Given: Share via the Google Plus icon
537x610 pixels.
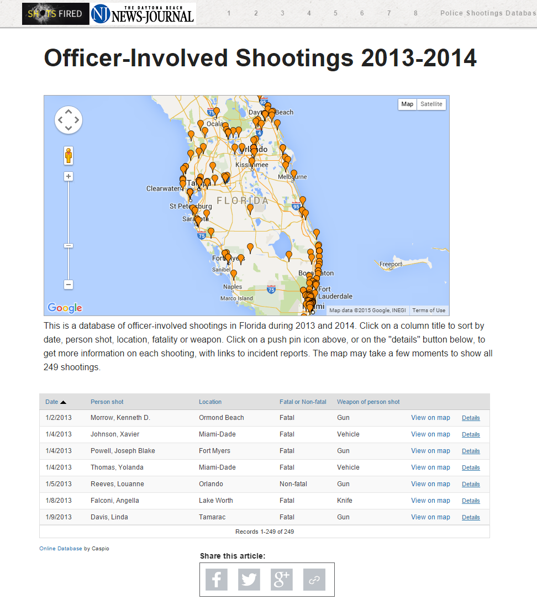Looking at the screenshot, I should click(x=281, y=580).
